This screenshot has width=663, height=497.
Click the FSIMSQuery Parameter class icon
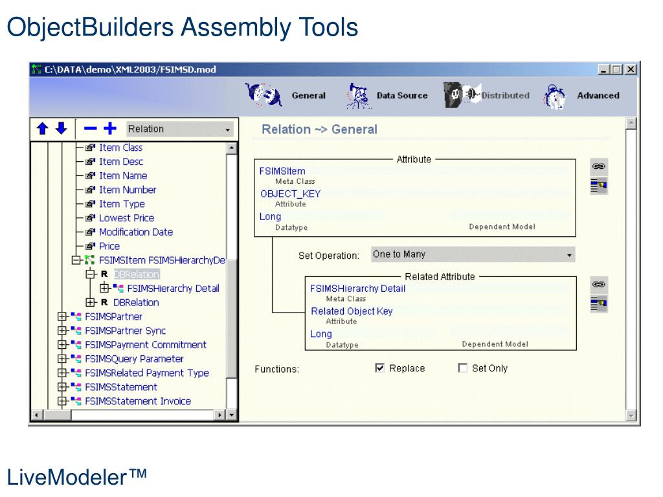pos(76,359)
